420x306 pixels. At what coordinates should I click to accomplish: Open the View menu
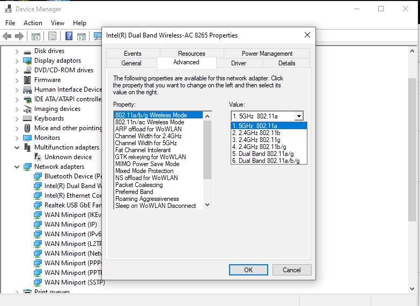[57, 23]
